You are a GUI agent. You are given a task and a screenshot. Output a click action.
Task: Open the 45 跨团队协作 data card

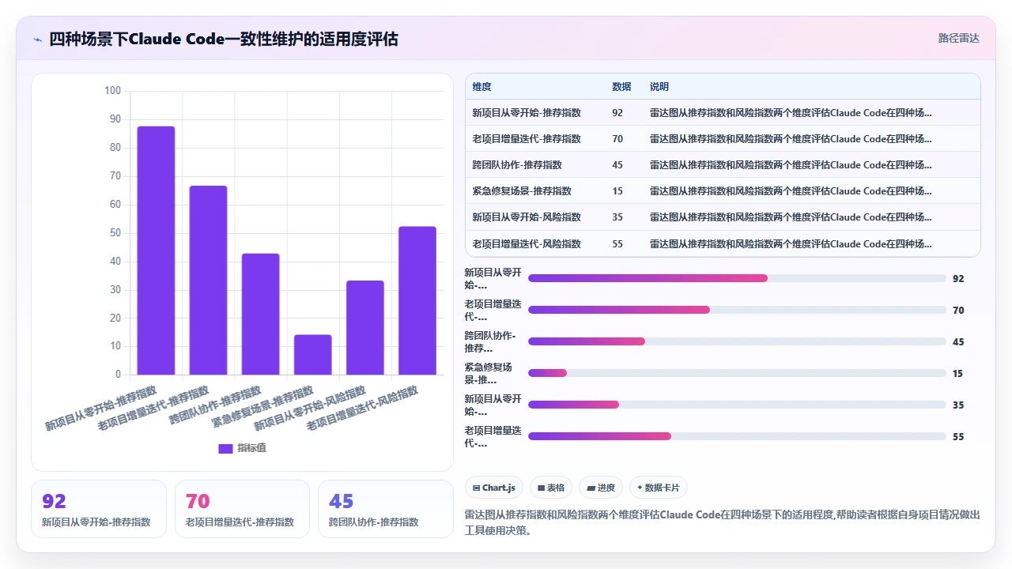[386, 509]
